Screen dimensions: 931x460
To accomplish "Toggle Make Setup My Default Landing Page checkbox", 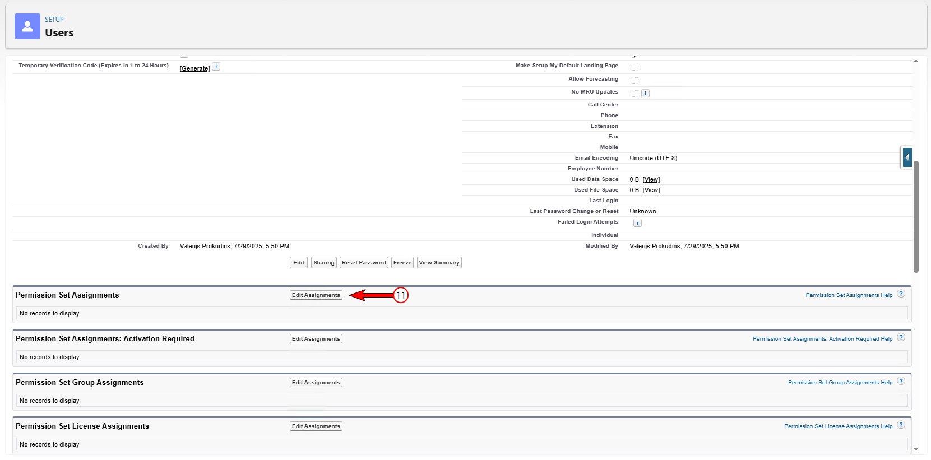I will [x=635, y=67].
